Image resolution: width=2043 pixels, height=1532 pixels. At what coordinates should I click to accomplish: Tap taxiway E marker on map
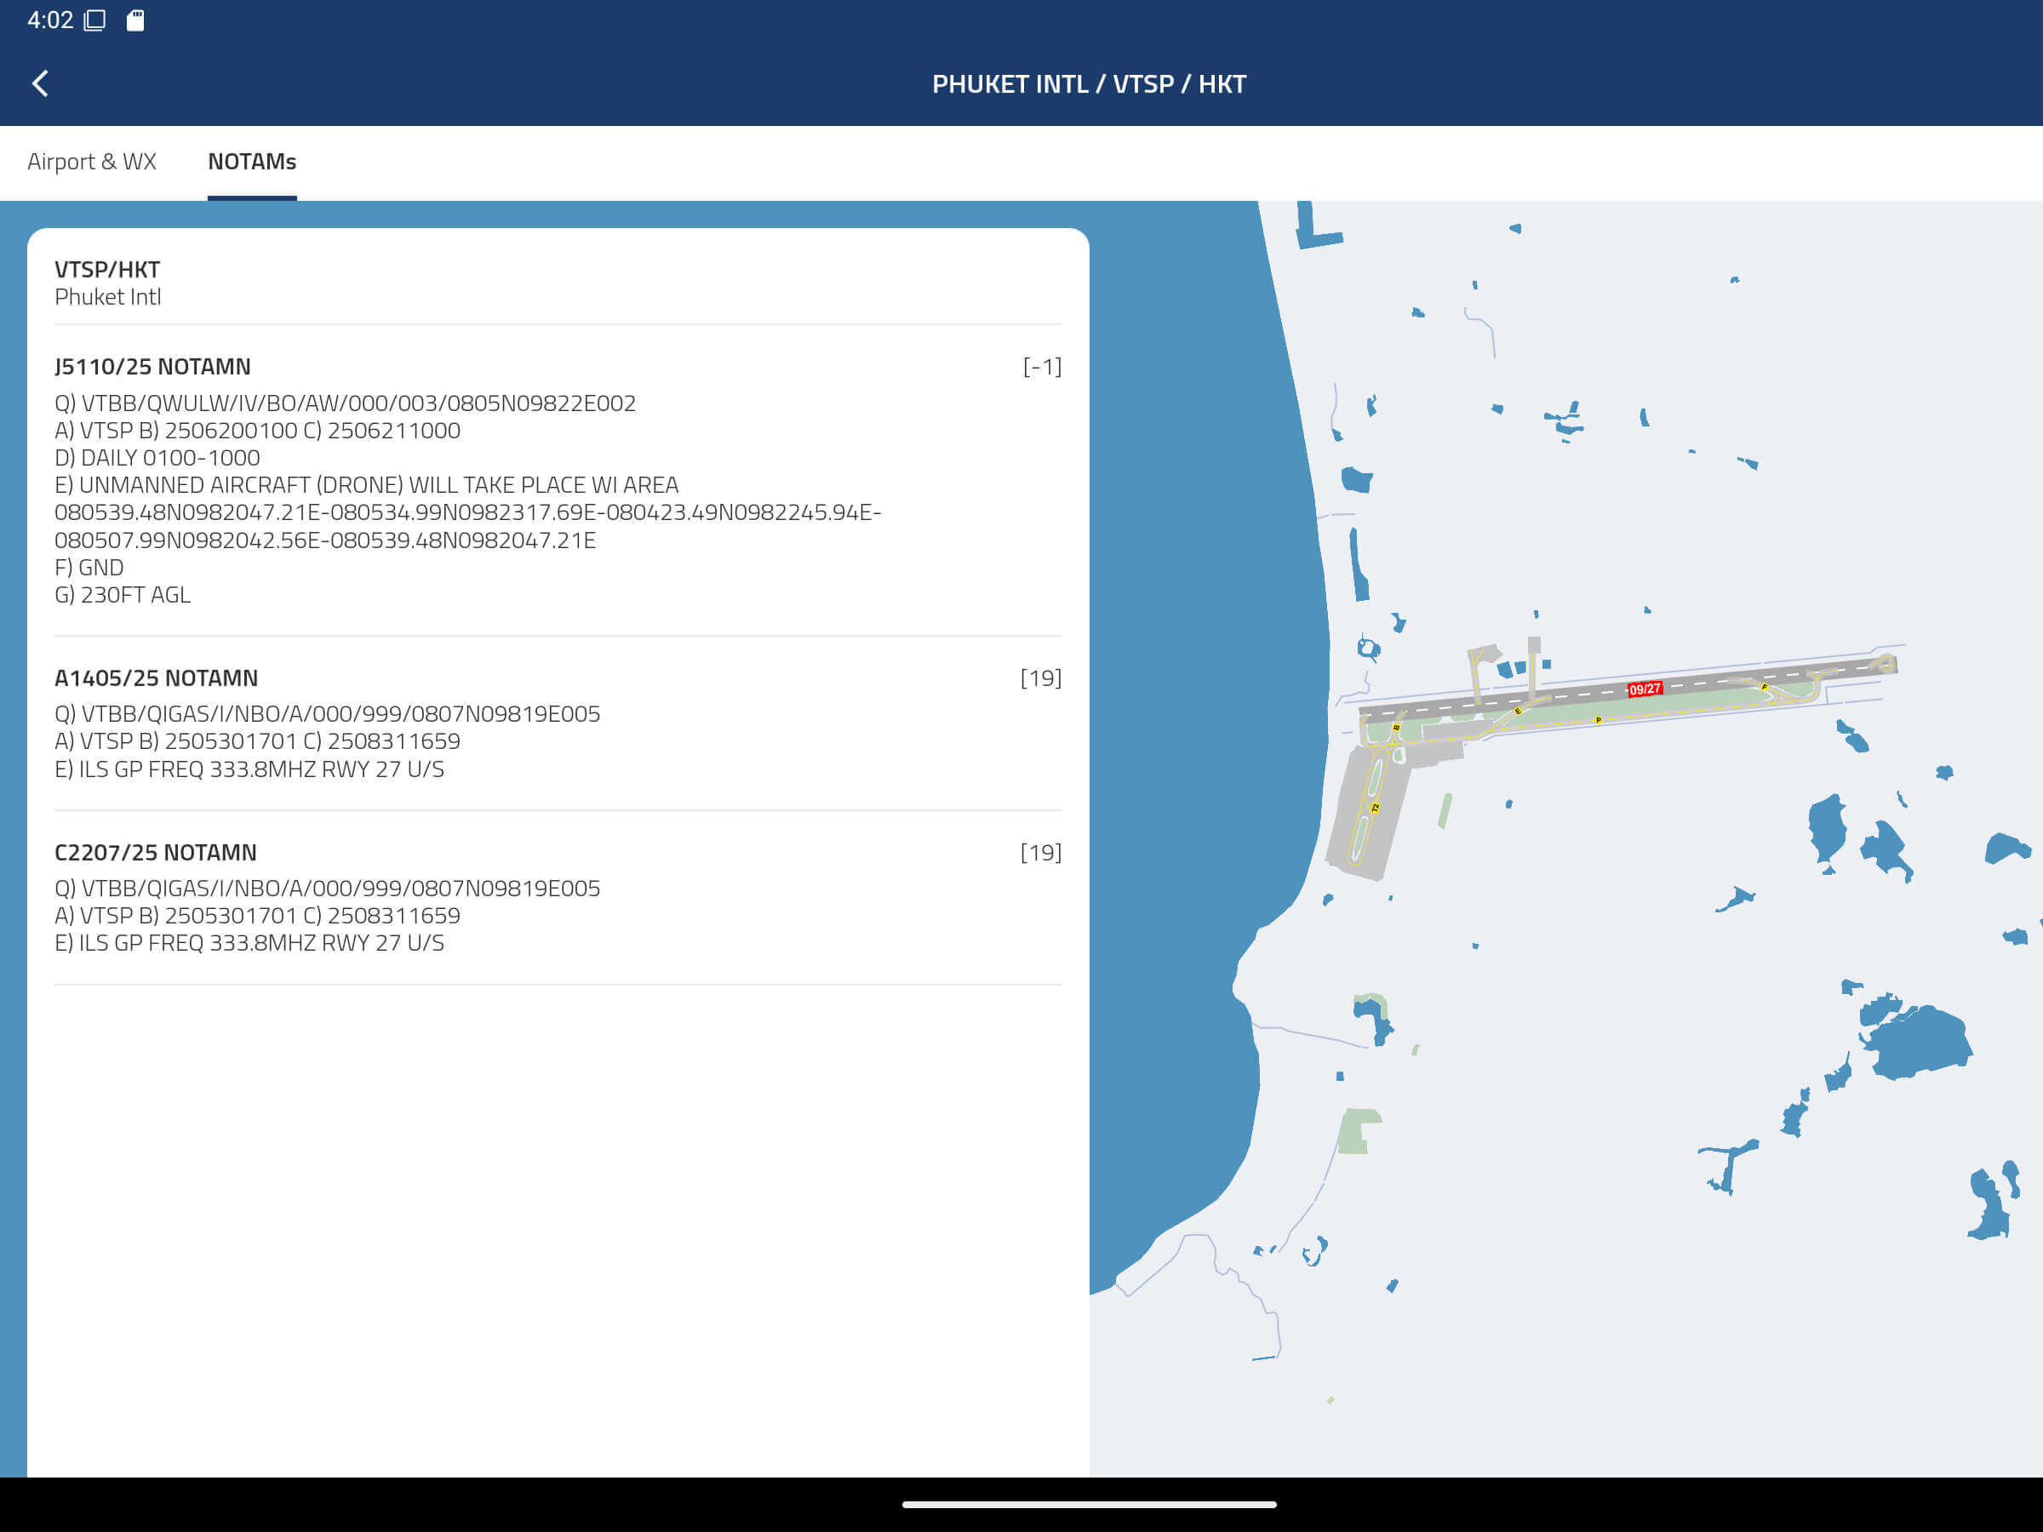point(1518,711)
